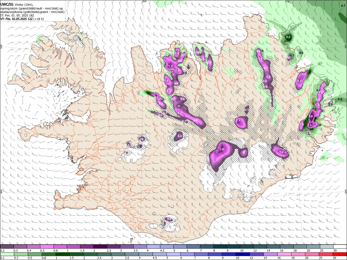Click the swatch between 0.2 and 0.3, upper legend row
The height and width of the screenshot is (260, 347).
pos(7,246)
